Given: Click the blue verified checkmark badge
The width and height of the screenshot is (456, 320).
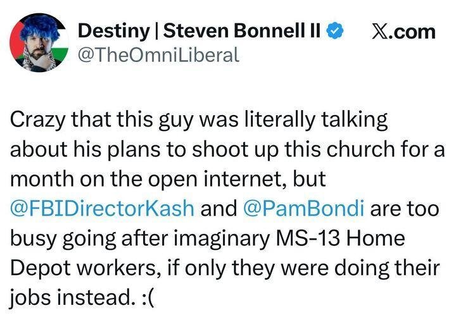Looking at the screenshot, I should coord(335,31).
